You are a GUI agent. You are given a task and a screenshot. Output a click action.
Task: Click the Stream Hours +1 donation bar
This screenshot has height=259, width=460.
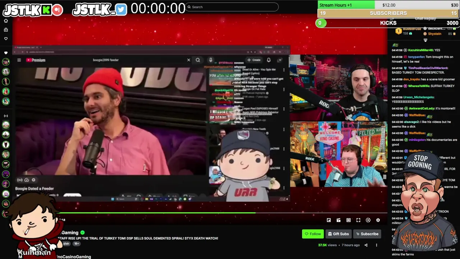click(x=388, y=5)
